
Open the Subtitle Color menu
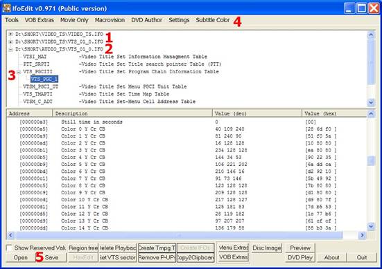pos(213,20)
